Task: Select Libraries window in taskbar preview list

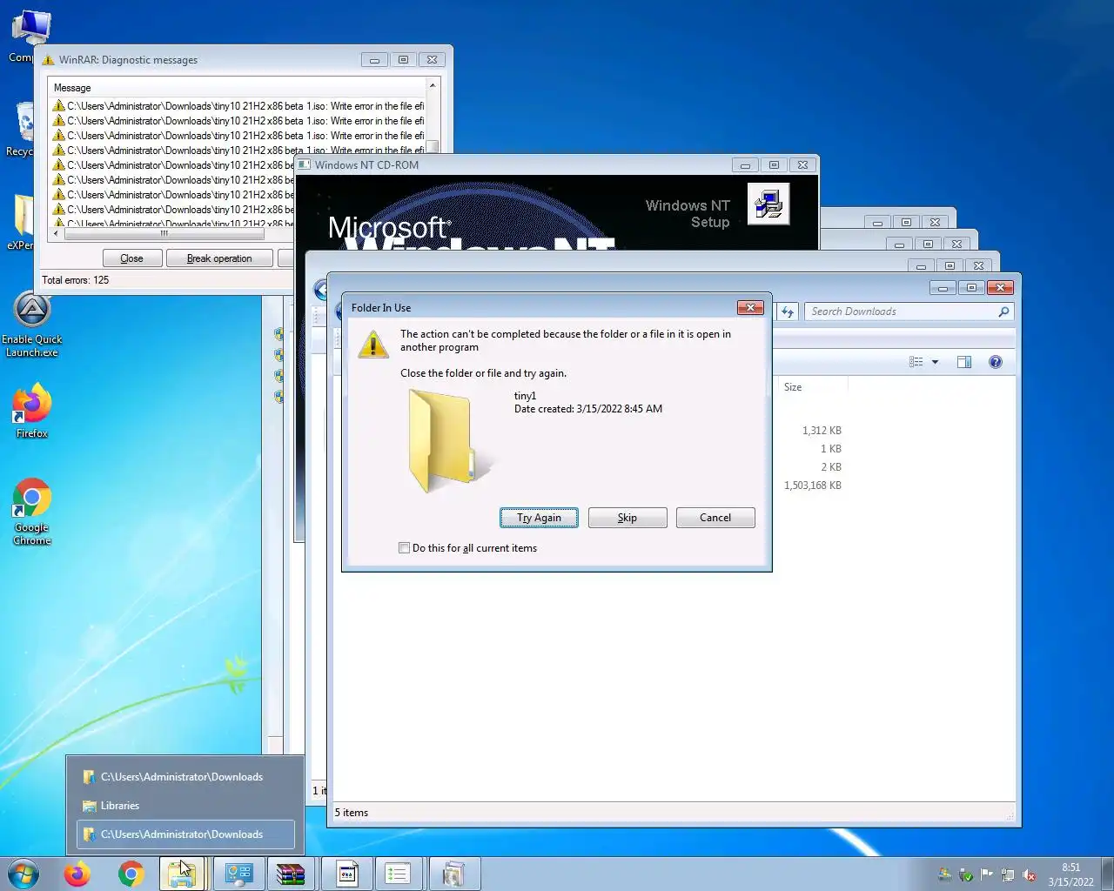Action: [185, 806]
